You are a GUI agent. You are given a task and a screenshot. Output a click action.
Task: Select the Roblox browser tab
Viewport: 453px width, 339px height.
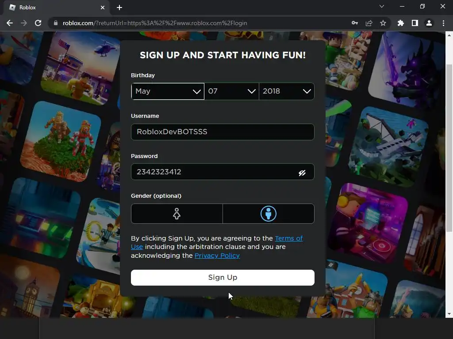[57, 8]
